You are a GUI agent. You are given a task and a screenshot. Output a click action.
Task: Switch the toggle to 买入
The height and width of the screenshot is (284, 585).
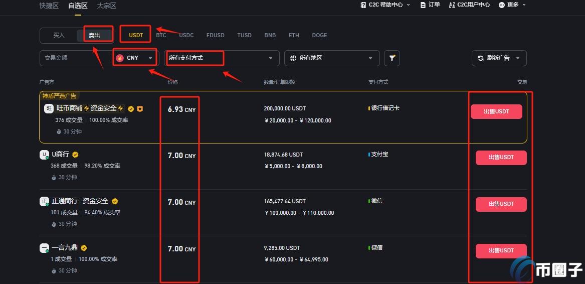[x=59, y=36]
